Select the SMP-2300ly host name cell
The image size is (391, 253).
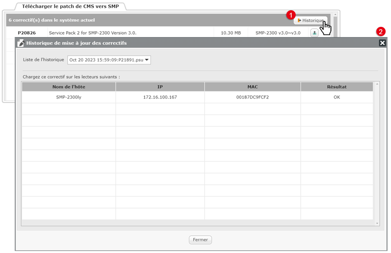(x=68, y=97)
